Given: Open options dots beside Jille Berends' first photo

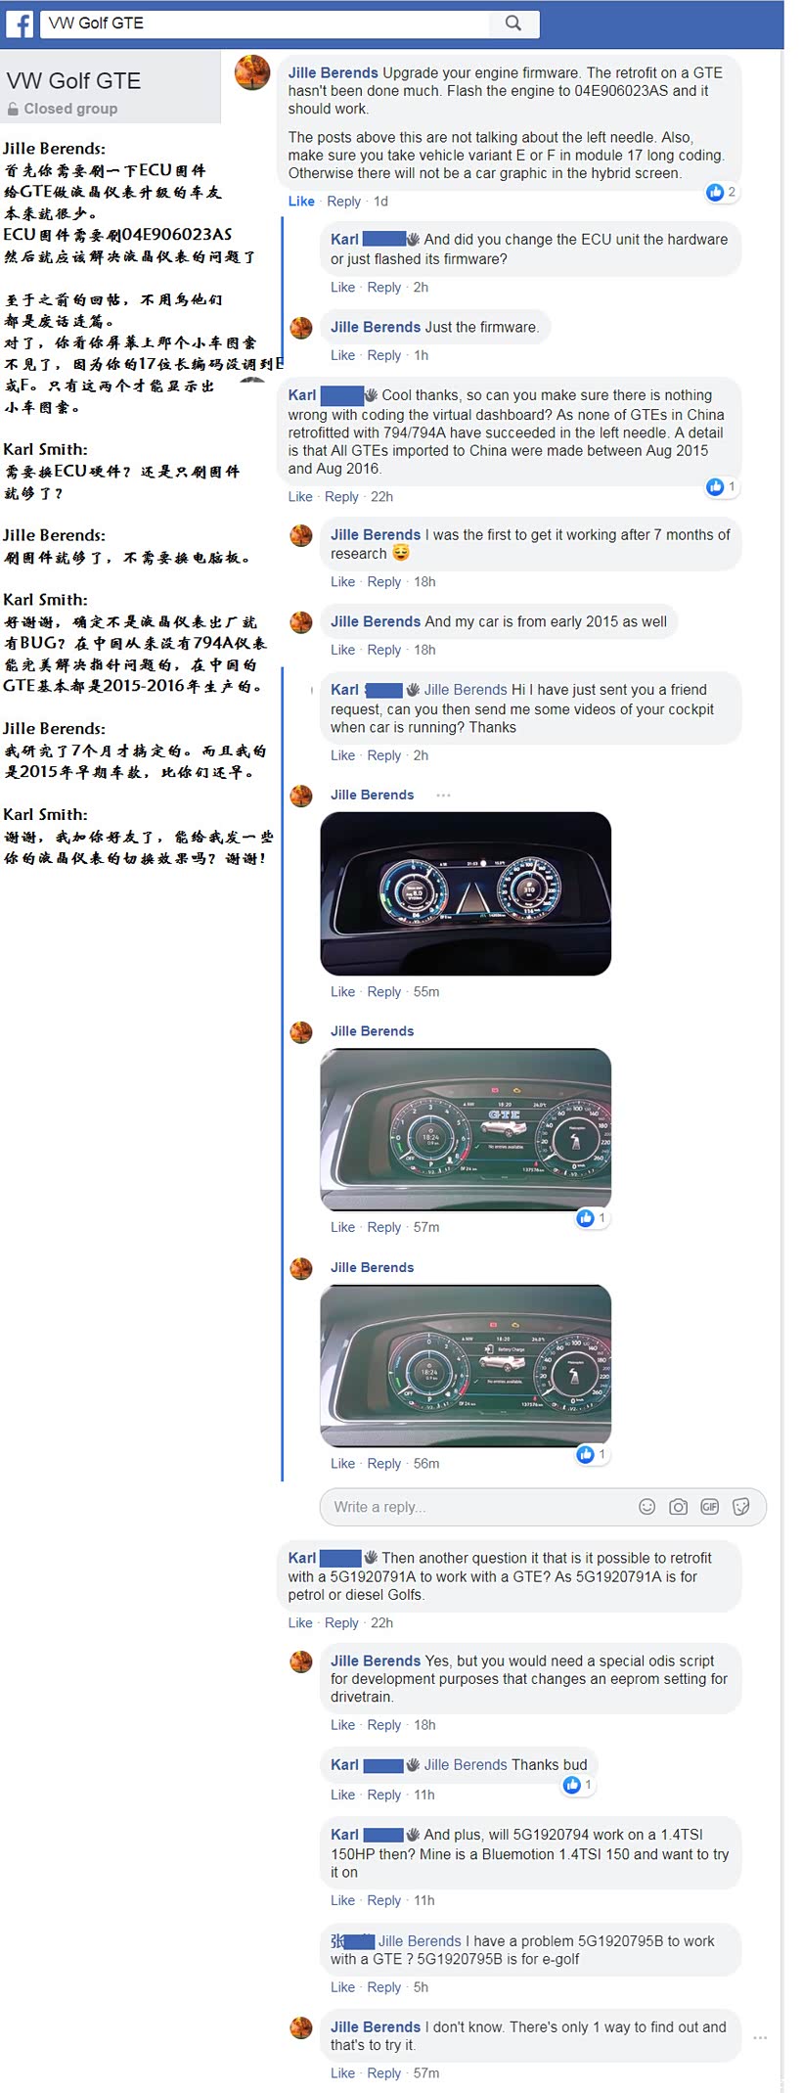Looking at the screenshot, I should pyautogui.click(x=443, y=795).
